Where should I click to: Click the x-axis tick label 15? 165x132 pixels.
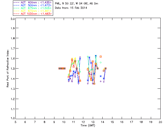pos(112,122)
